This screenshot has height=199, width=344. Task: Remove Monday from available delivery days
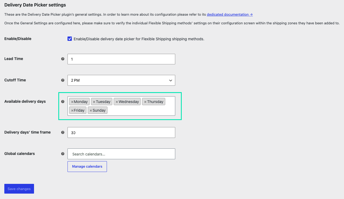coord(72,102)
